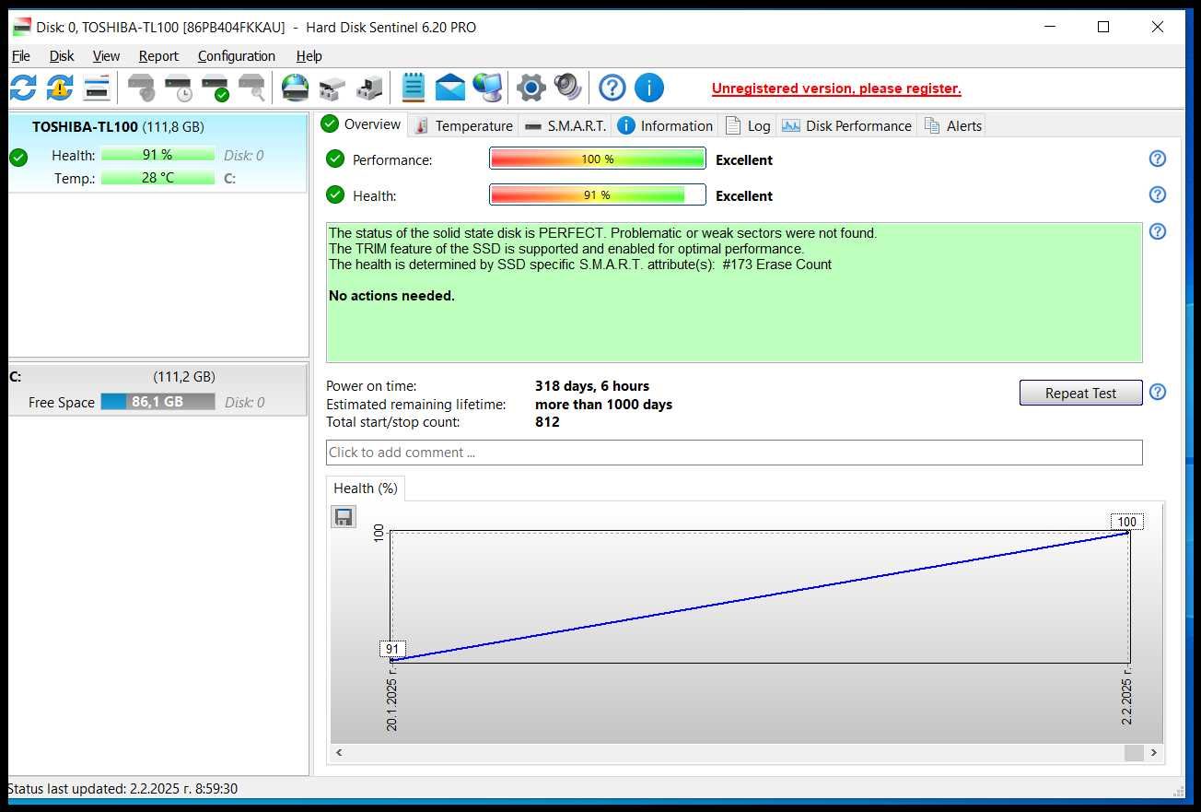Open the File menu
Viewport: 1201px width, 812px height.
pos(20,56)
